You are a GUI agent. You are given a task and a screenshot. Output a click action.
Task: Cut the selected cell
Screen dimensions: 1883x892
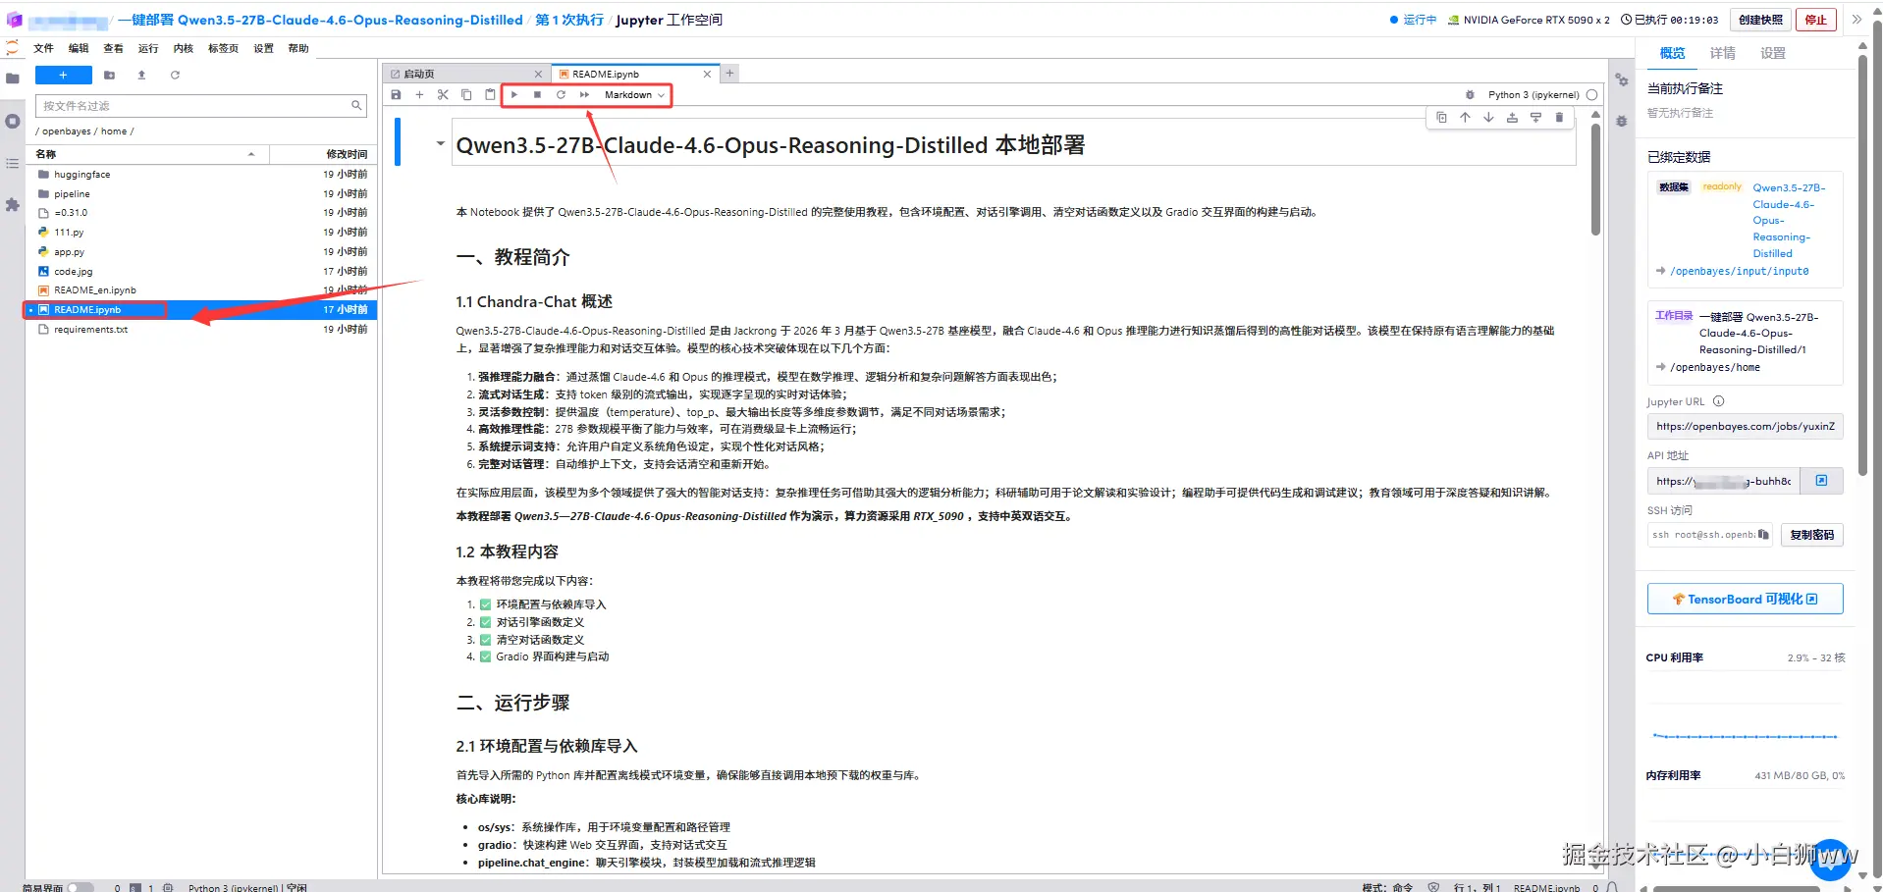443,95
